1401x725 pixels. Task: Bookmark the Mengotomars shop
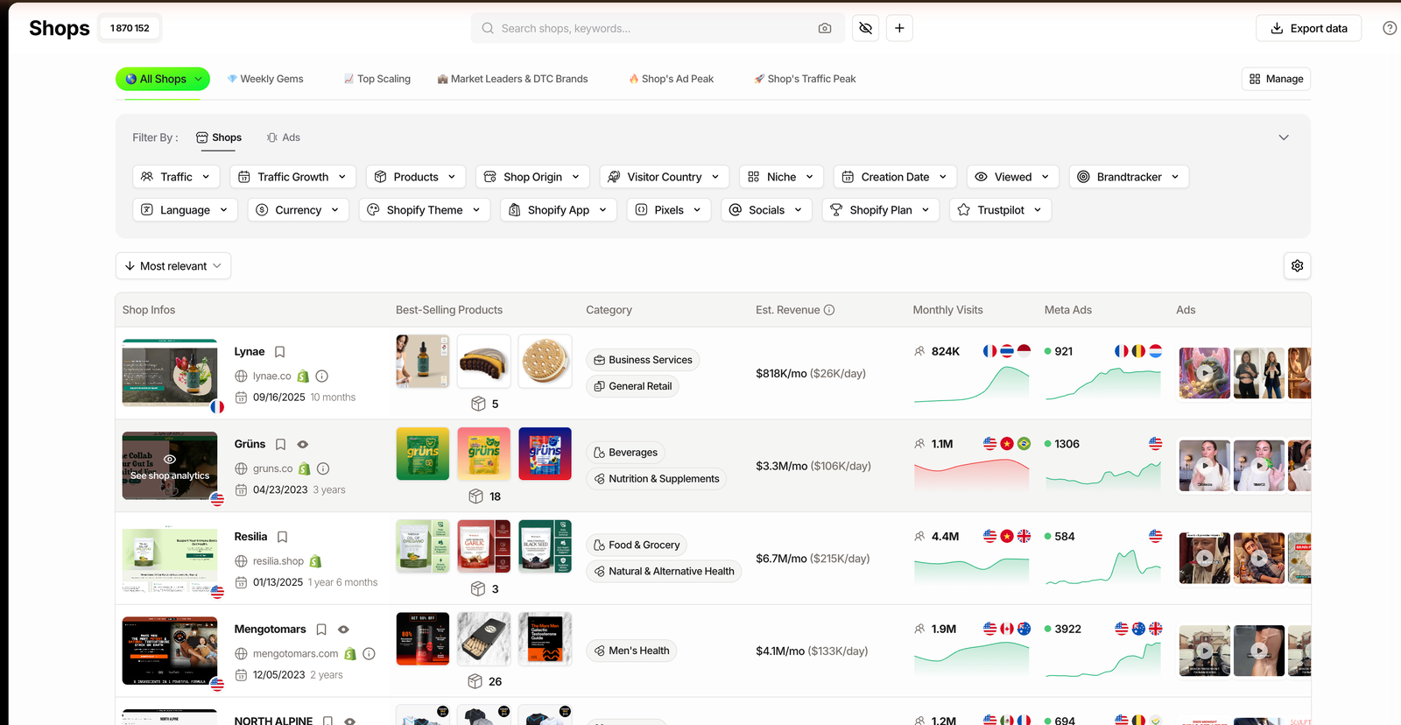pos(321,630)
